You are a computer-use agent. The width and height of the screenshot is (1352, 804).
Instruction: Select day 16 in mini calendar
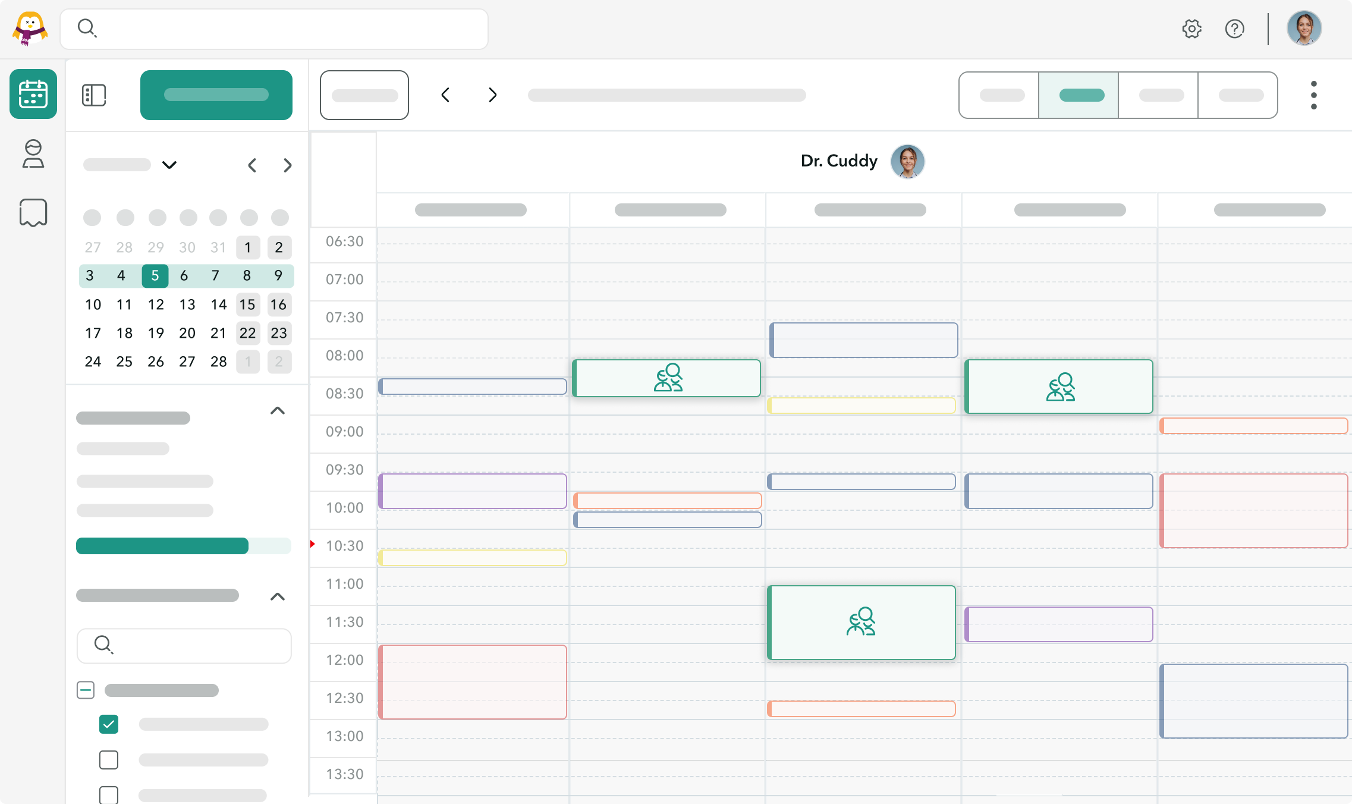279,305
